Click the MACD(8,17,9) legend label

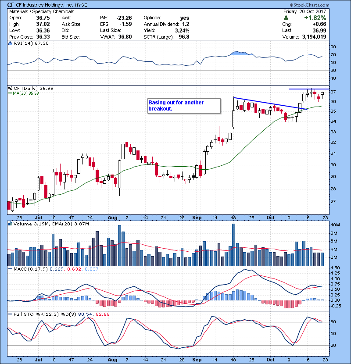tap(31, 269)
